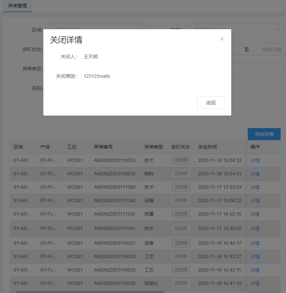Expand the 产线 dropdown chevron
Viewport: 286px width, 293px height.
click(278, 30)
